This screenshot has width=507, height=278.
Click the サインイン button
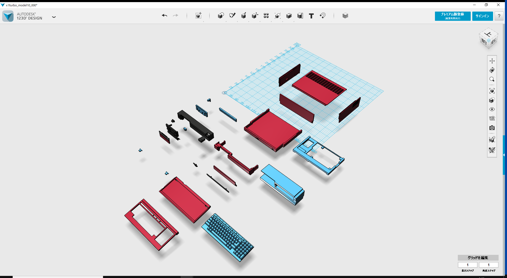[482, 16]
